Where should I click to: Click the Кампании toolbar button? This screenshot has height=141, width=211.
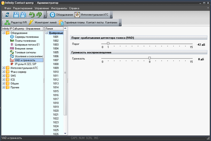click(x=111, y=23)
